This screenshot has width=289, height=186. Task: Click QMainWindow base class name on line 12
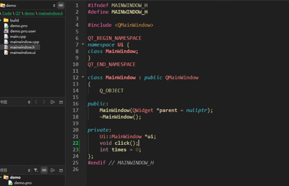pos(182,77)
